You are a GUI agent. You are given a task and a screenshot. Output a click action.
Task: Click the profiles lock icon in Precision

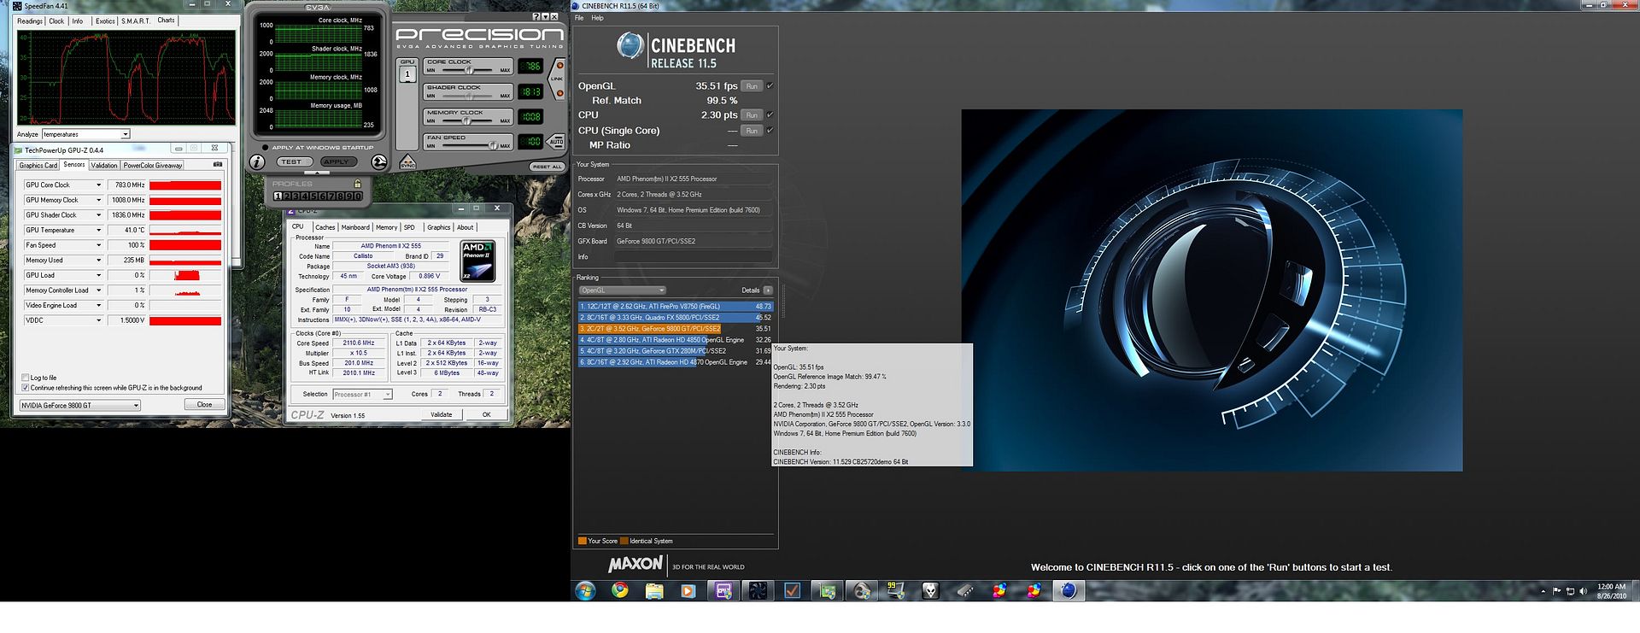357,184
